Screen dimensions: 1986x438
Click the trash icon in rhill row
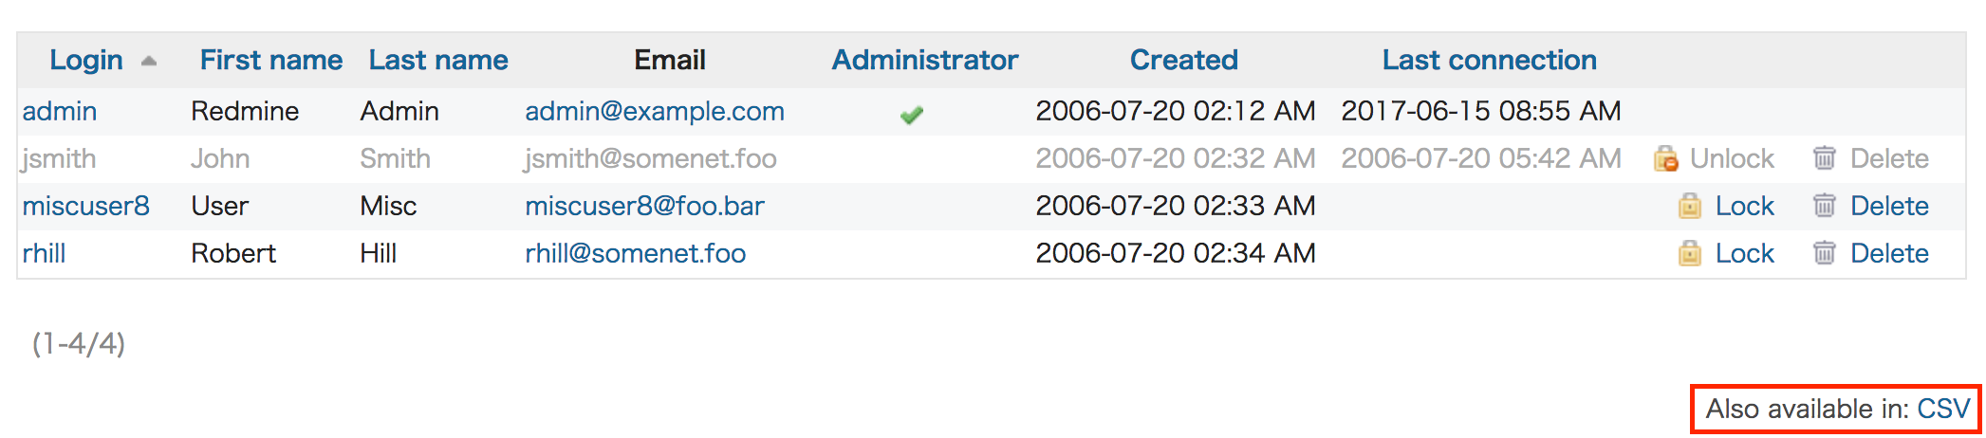click(x=1824, y=252)
